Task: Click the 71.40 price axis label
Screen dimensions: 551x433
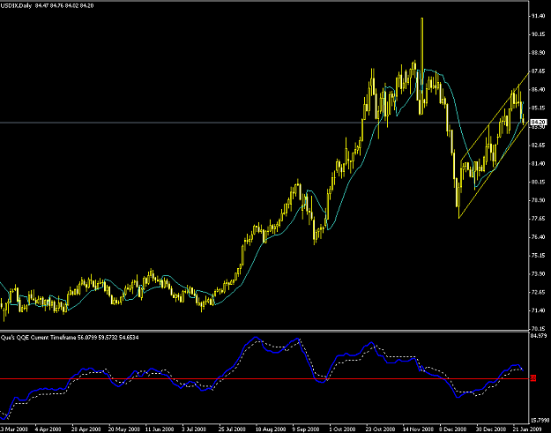Action: click(539, 310)
